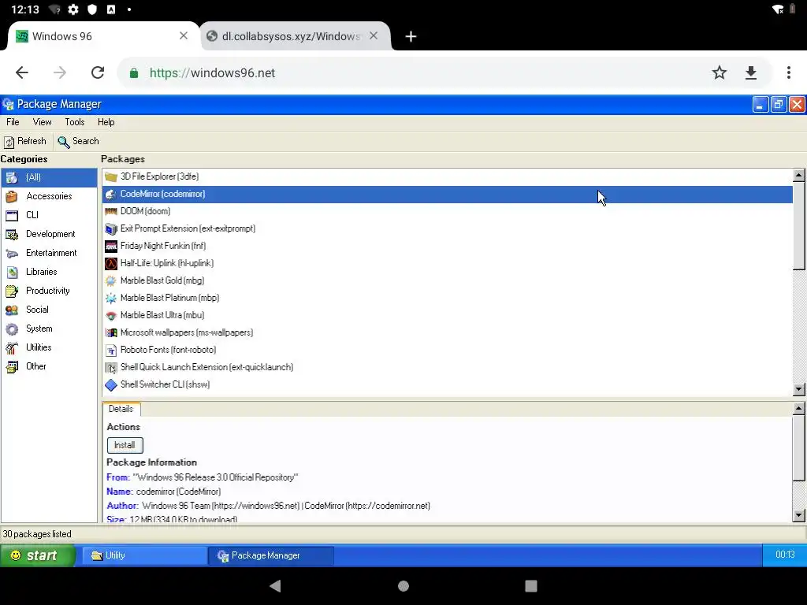The width and height of the screenshot is (807, 605).
Task: Open the View menu
Action: [x=43, y=122]
